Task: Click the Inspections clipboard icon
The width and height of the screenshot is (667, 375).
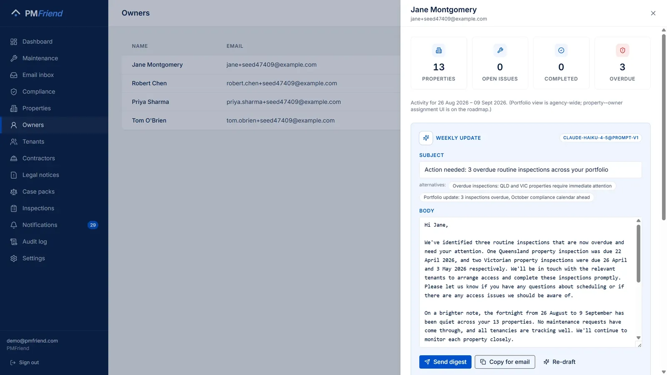Action: pos(14,208)
